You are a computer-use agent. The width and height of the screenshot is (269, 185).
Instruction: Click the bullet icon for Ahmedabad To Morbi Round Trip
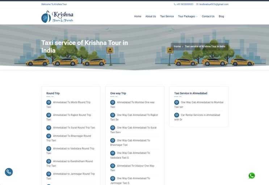(49, 102)
